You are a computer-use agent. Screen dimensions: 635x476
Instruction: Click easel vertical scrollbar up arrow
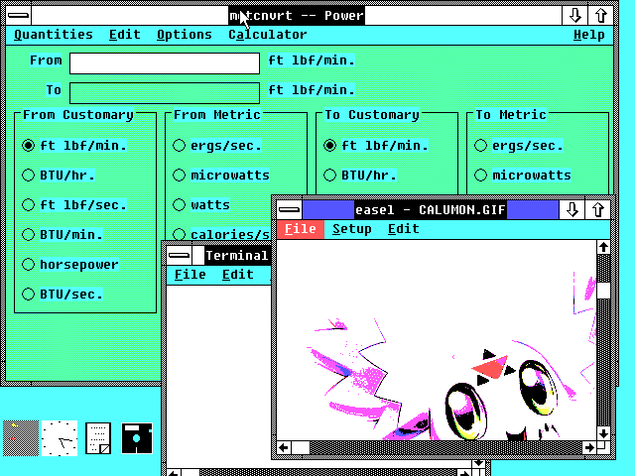point(603,247)
